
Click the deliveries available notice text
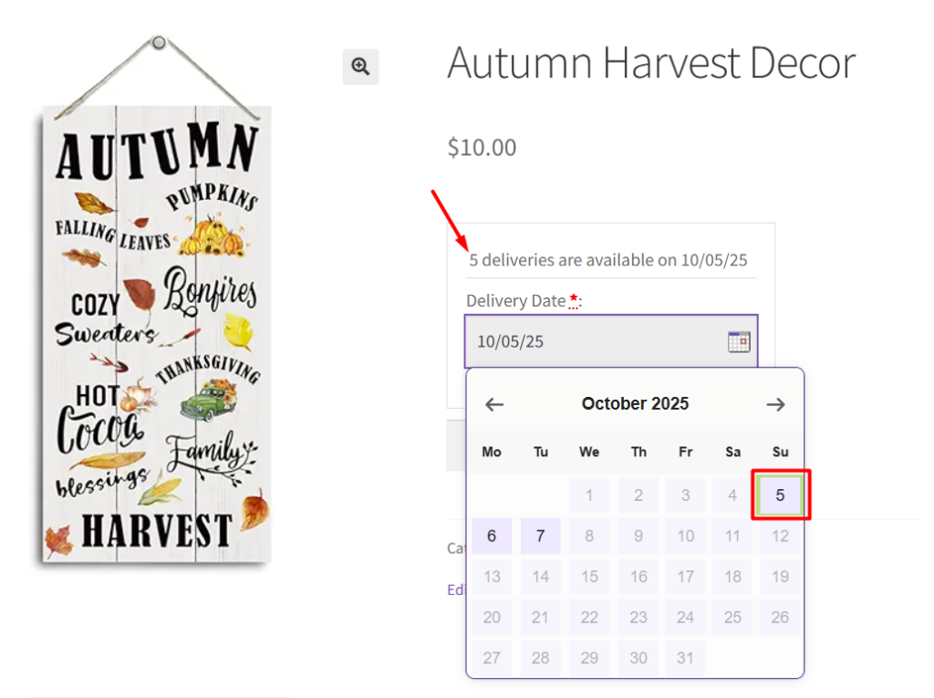(609, 260)
